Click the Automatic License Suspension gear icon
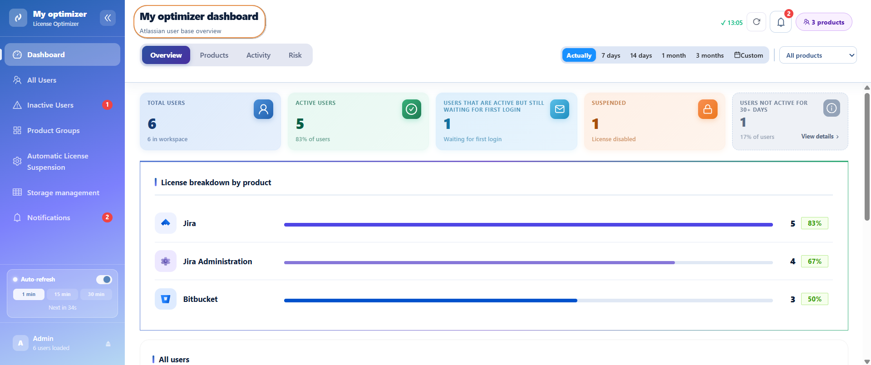 [17, 161]
